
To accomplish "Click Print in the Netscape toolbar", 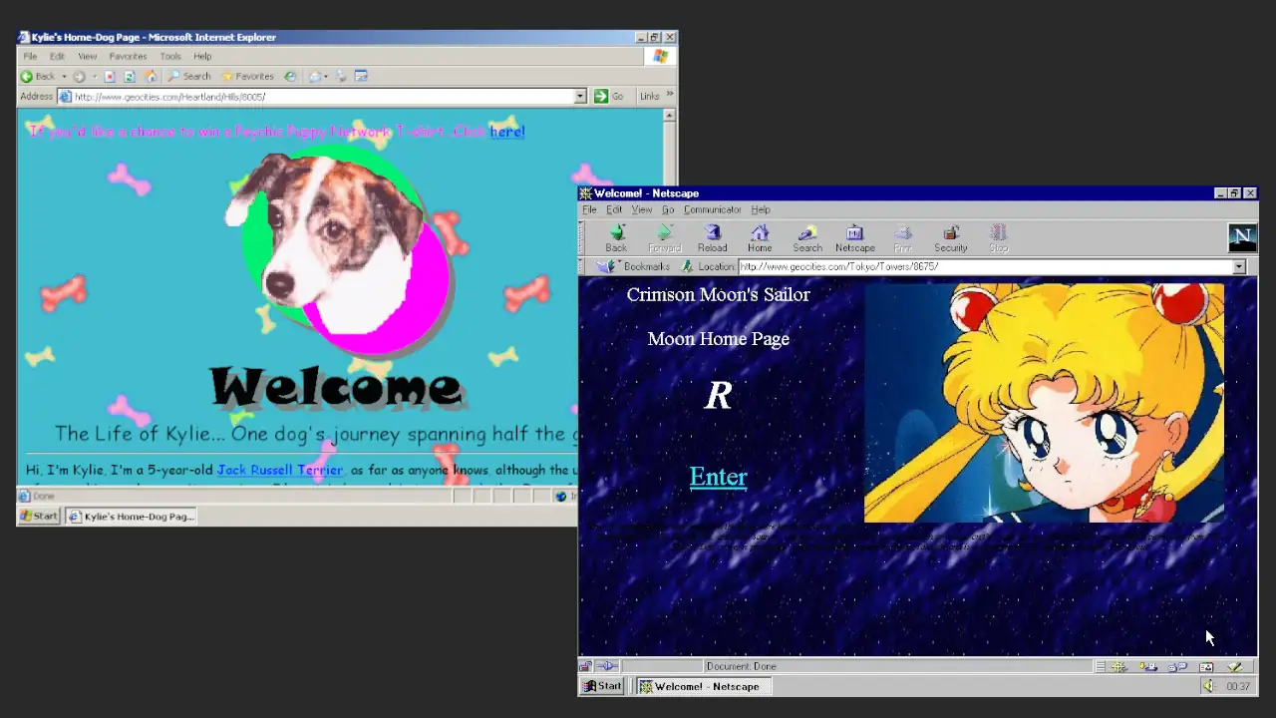I will [x=902, y=238].
